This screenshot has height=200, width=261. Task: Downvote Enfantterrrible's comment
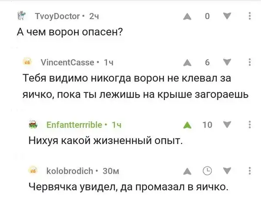coord(225,125)
